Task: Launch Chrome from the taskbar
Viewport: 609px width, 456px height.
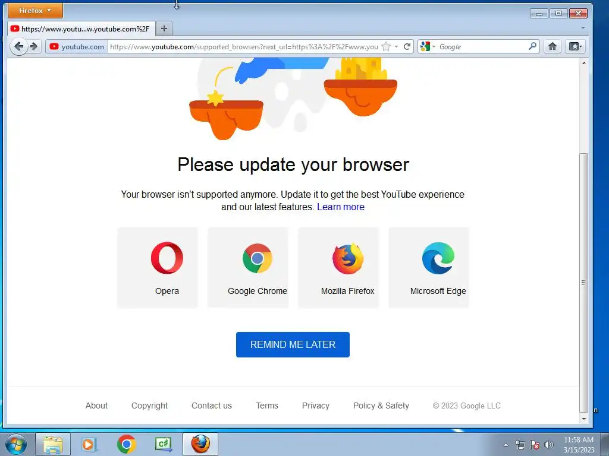Action: (x=126, y=444)
